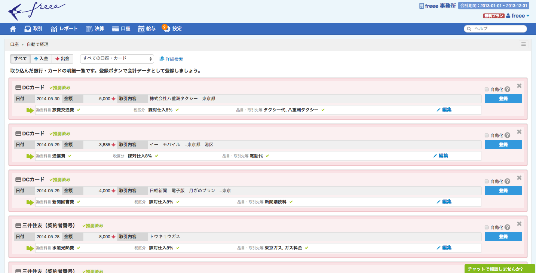Edit the 旅費交通費 entry via 編集
The height and width of the screenshot is (273, 536).
click(444, 110)
